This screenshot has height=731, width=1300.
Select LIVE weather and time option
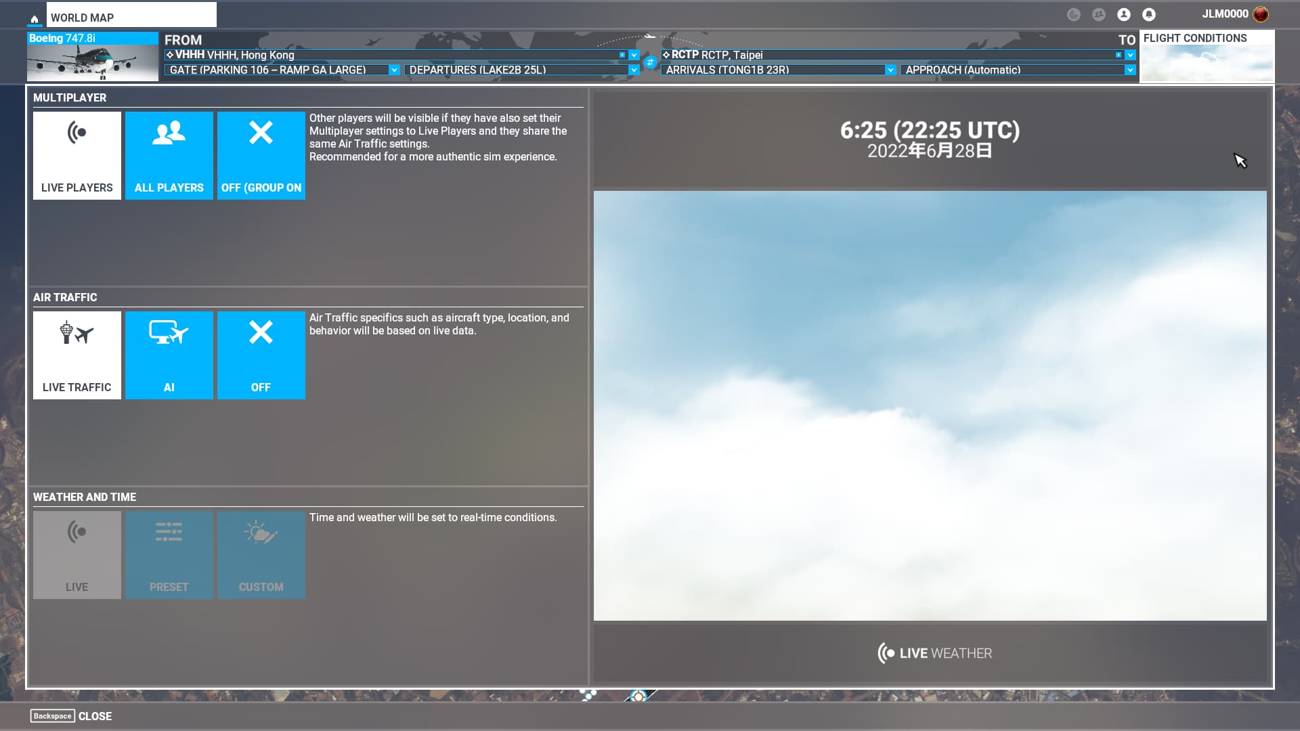tap(77, 555)
